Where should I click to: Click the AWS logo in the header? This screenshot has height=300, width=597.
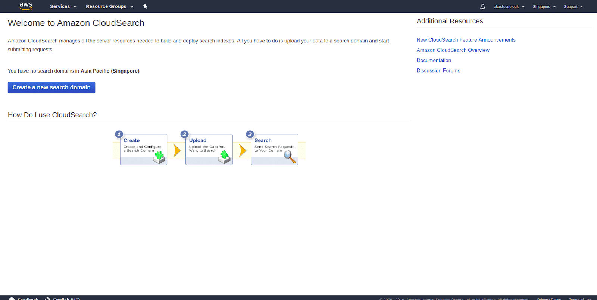[26, 6]
